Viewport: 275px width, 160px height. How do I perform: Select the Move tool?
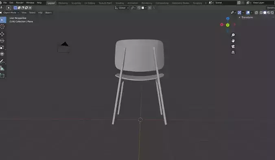2,34
